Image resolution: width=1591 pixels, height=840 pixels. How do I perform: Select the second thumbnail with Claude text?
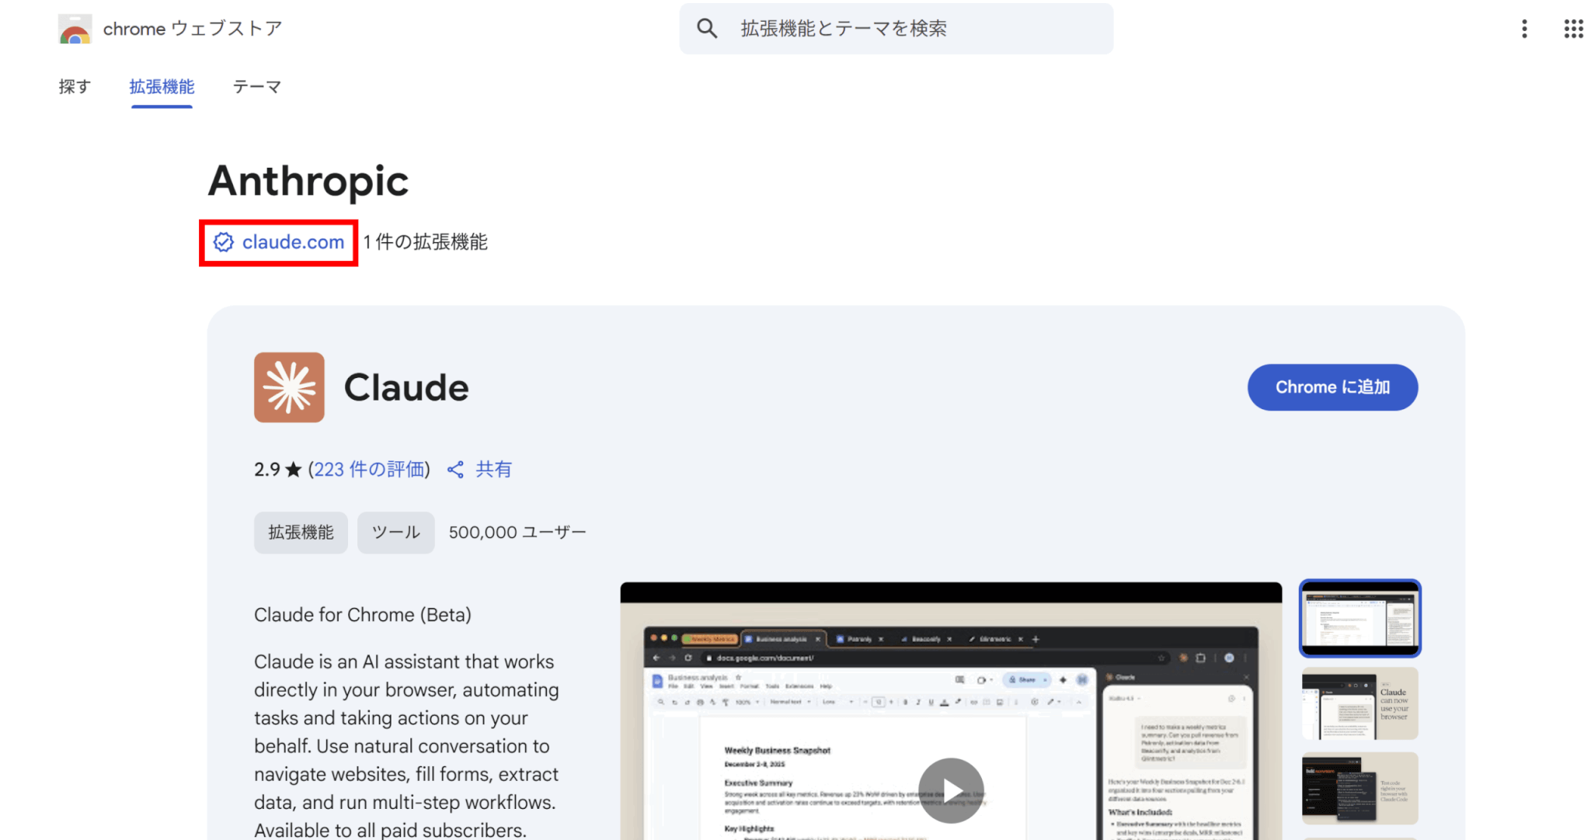[x=1359, y=703]
